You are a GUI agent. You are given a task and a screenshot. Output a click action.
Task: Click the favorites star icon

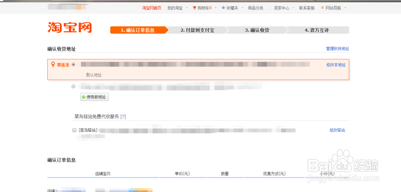coord(223,8)
